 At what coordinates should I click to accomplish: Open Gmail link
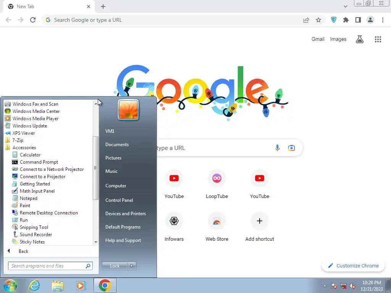coord(318,39)
